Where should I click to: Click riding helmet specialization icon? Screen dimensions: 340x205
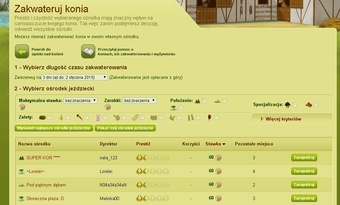[288, 105]
